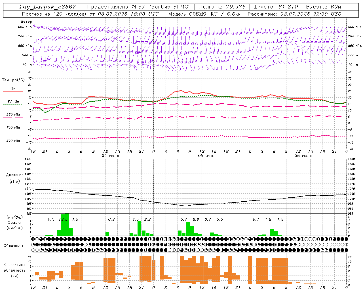Click the 5.4 precipitation total value
This screenshot has width=363, height=290.
(x=184, y=219)
